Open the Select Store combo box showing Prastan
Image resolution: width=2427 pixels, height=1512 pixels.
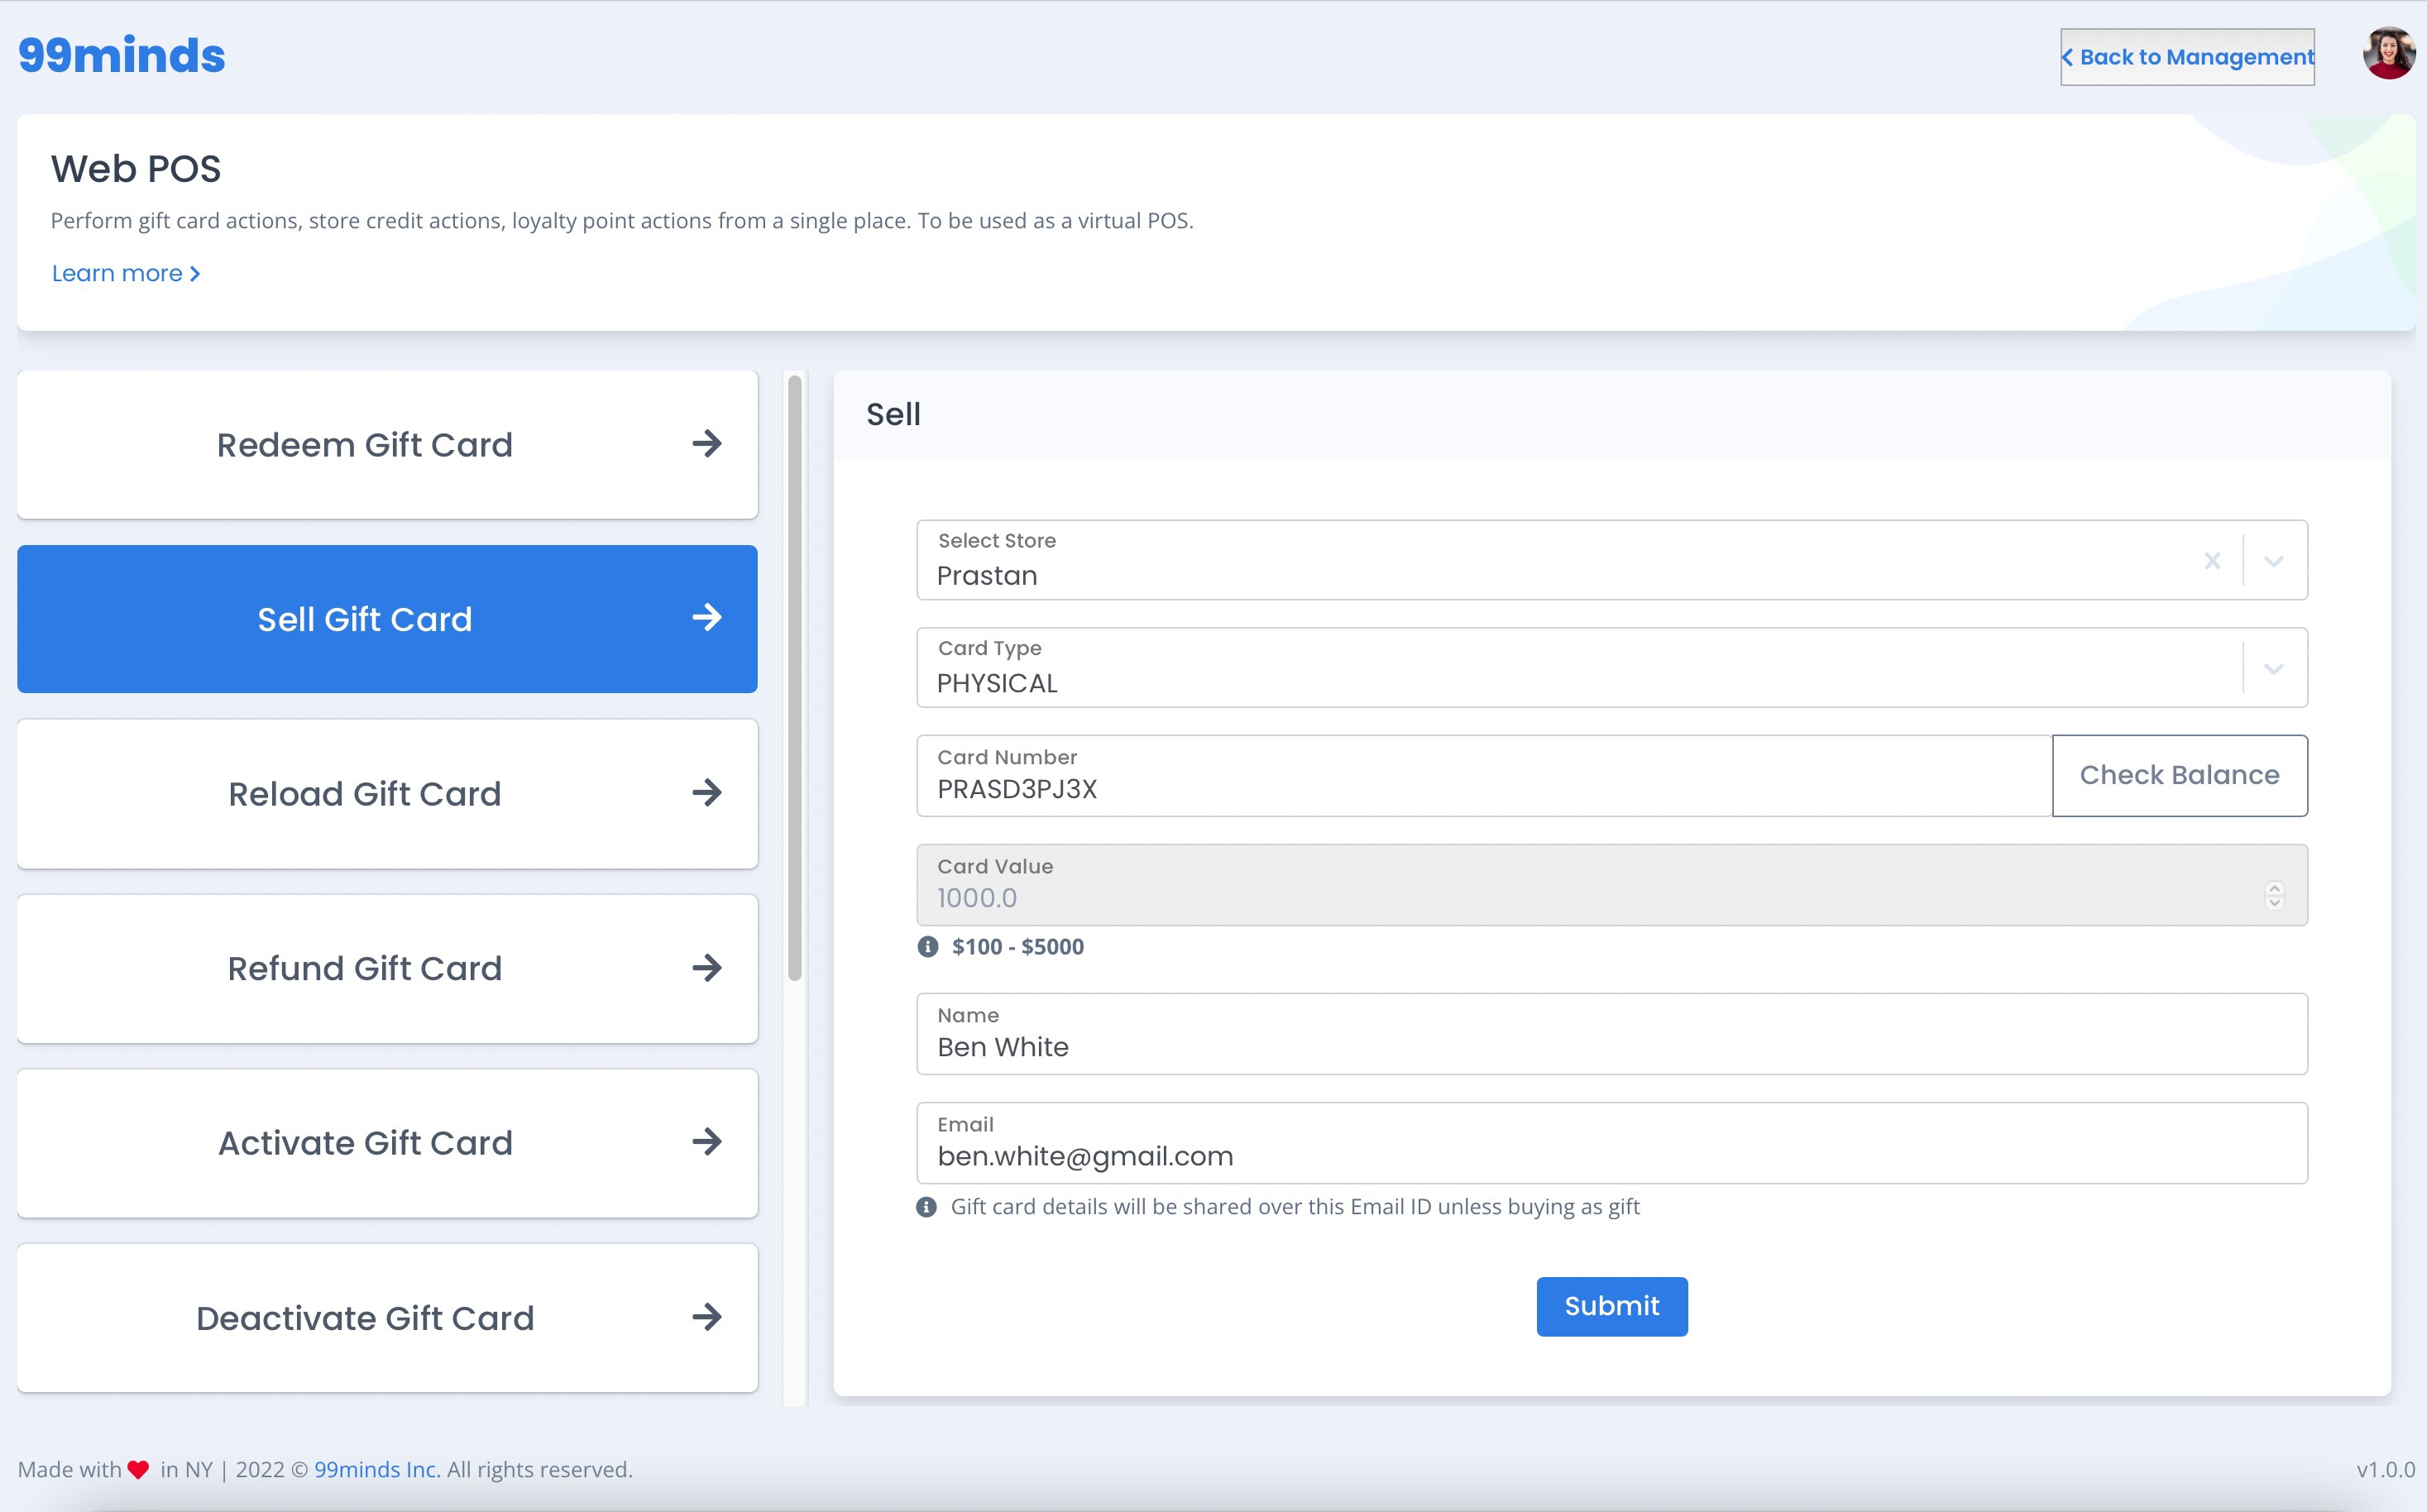pos(1612,560)
